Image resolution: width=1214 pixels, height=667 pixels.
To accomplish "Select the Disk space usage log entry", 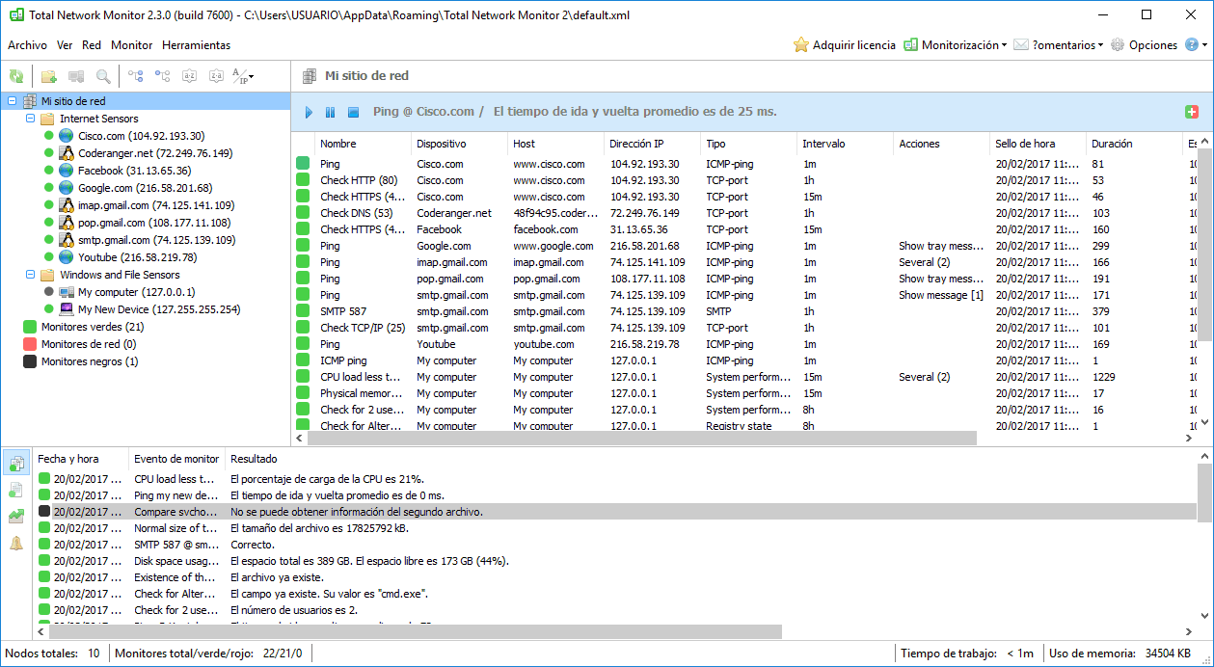I will coord(616,561).
